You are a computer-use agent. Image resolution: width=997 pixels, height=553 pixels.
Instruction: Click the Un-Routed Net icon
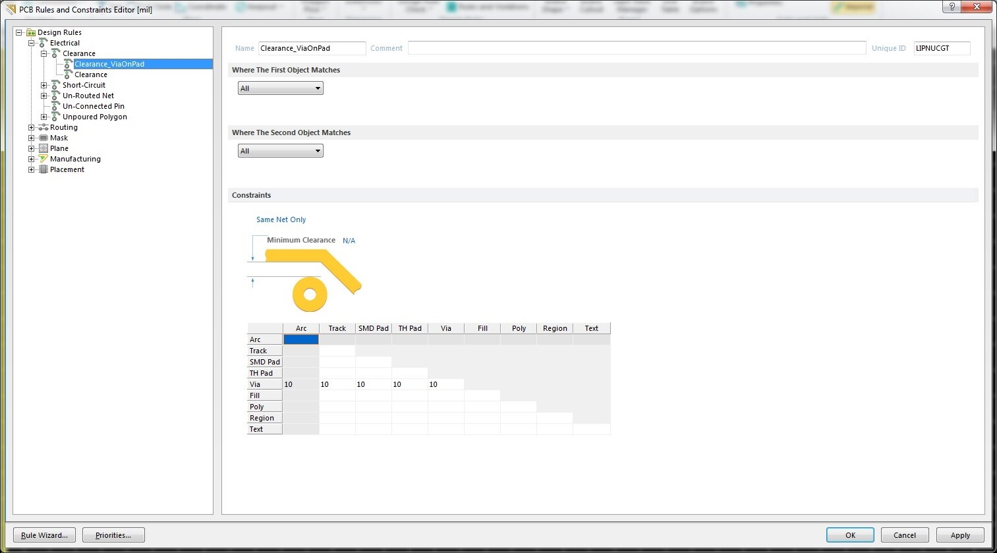(55, 96)
